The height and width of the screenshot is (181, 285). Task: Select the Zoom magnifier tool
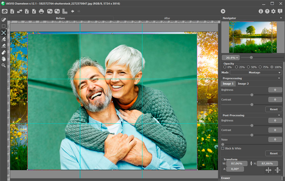click(x=4, y=65)
